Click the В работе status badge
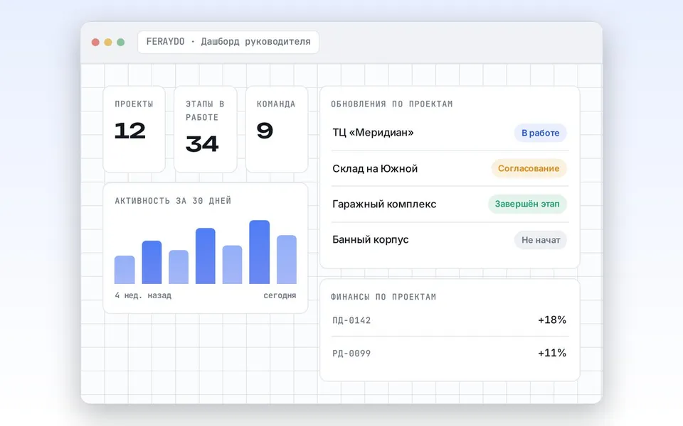The image size is (683, 426). coord(541,133)
